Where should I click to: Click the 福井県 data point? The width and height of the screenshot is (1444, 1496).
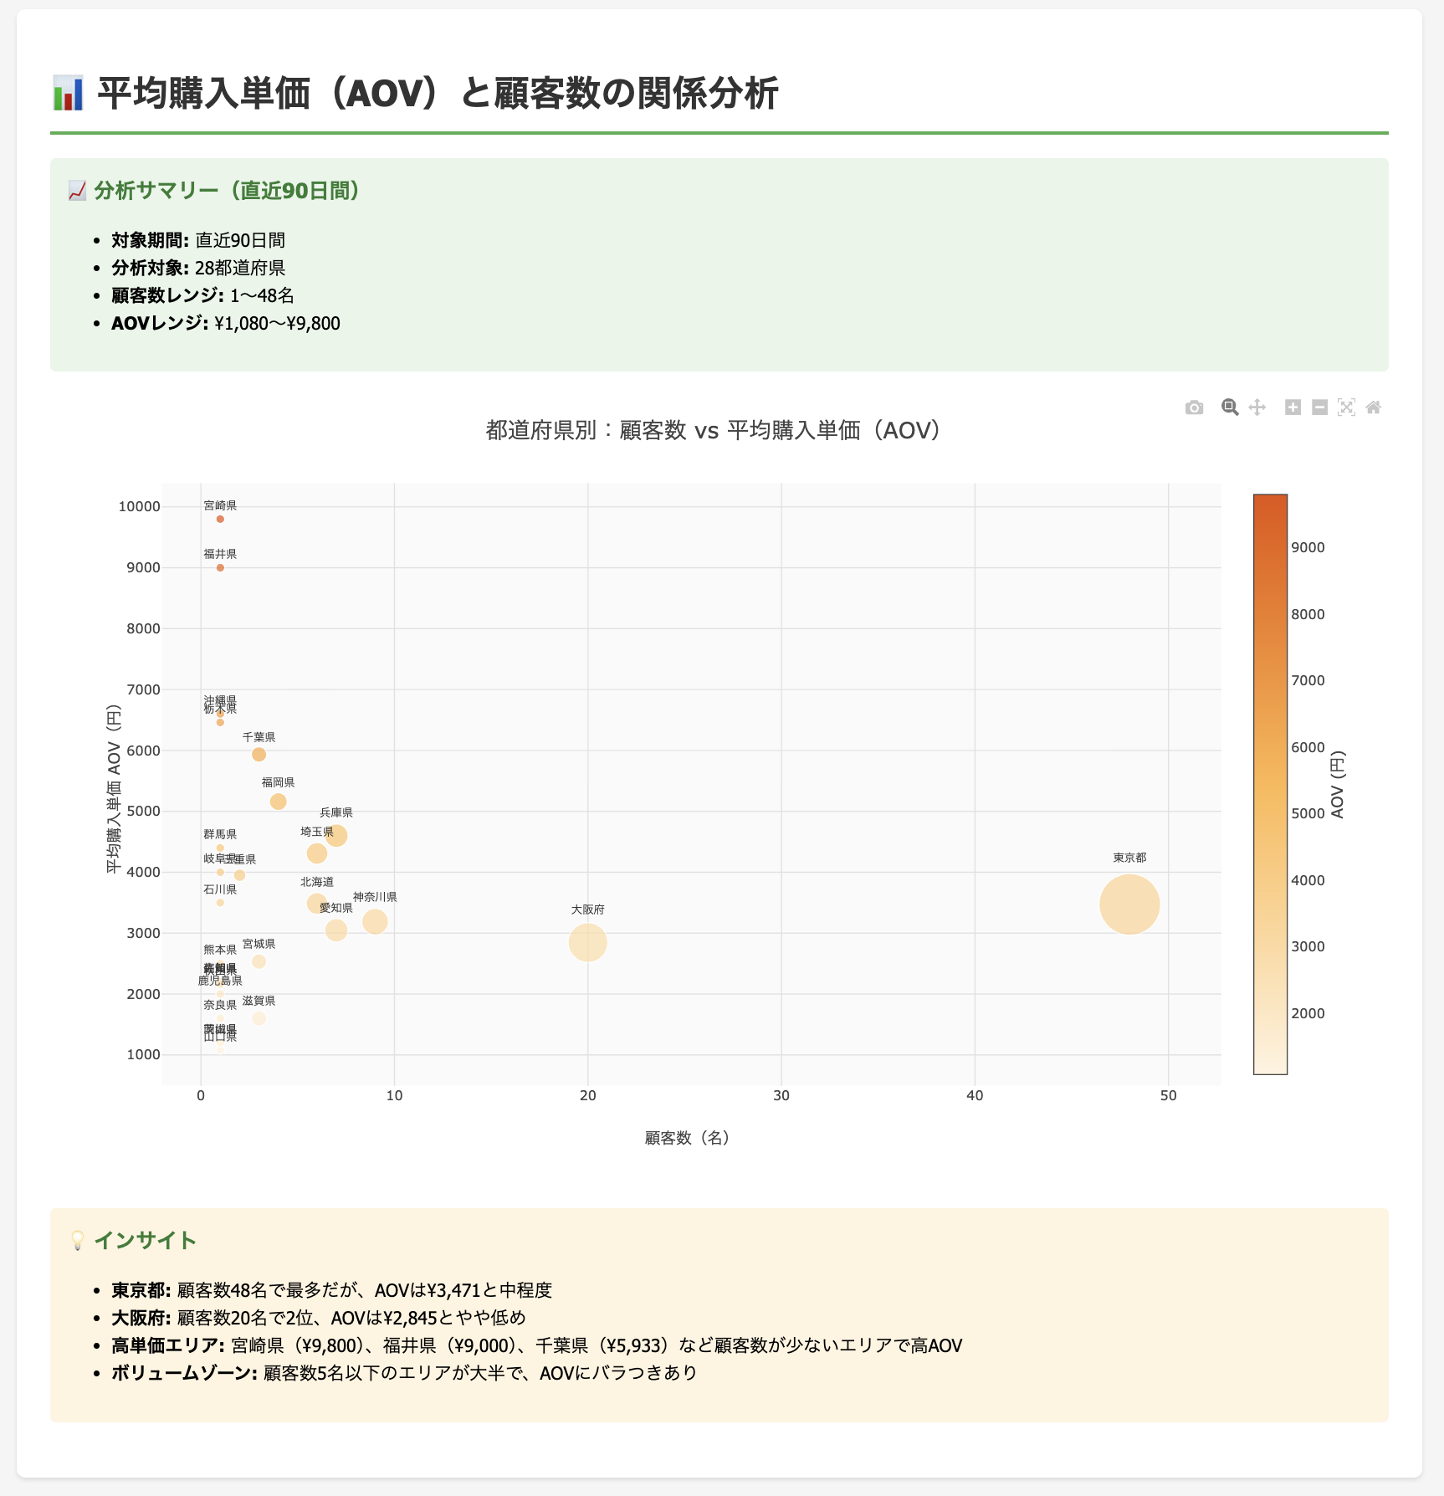220,567
